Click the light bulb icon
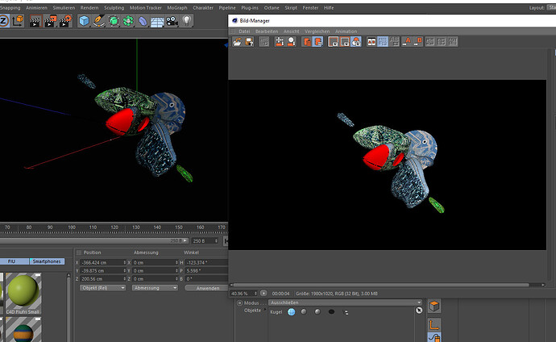Image resolution: width=556 pixels, height=342 pixels. 187,21
